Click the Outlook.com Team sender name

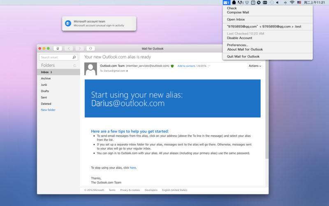tap(112, 66)
